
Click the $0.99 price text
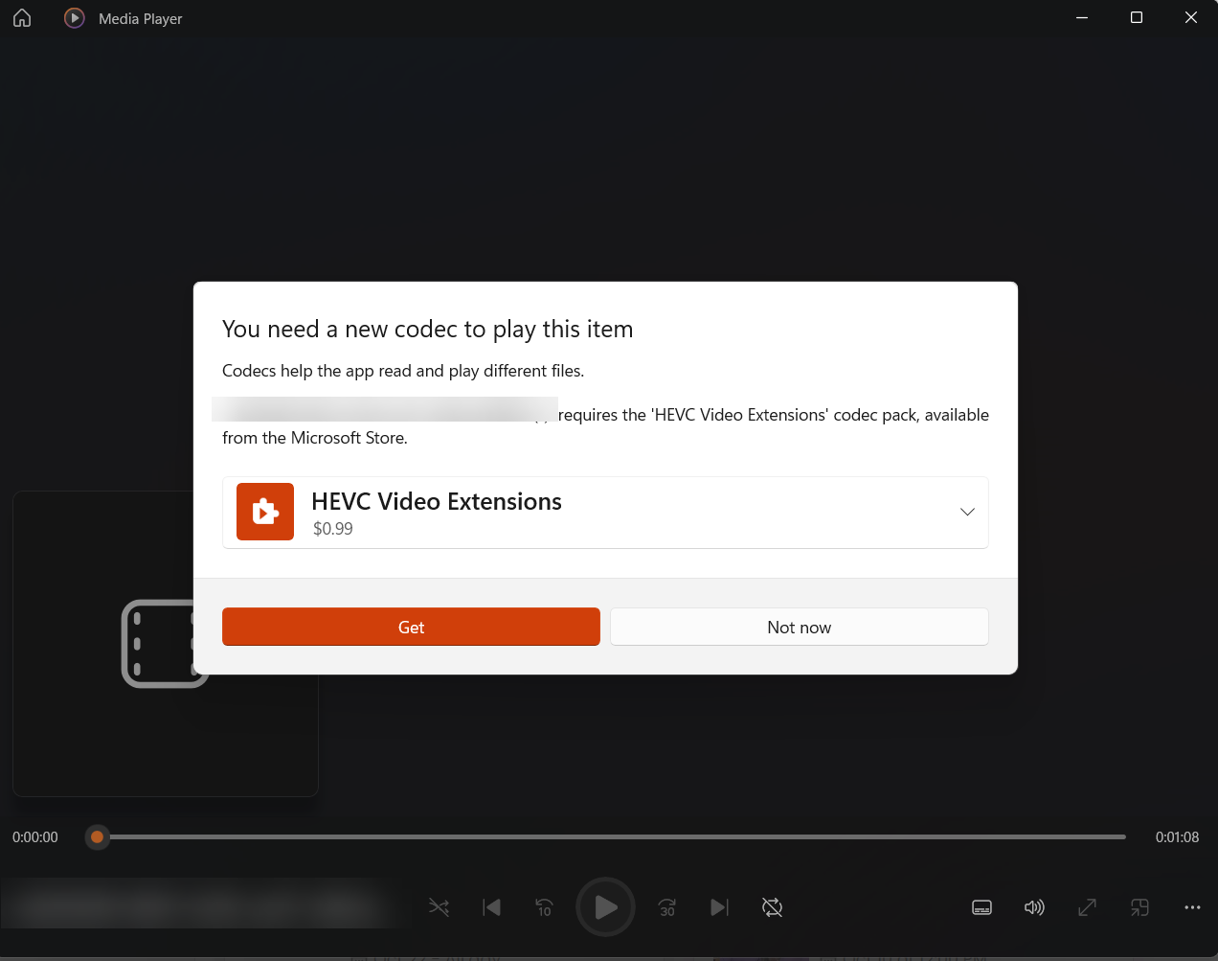click(x=332, y=529)
